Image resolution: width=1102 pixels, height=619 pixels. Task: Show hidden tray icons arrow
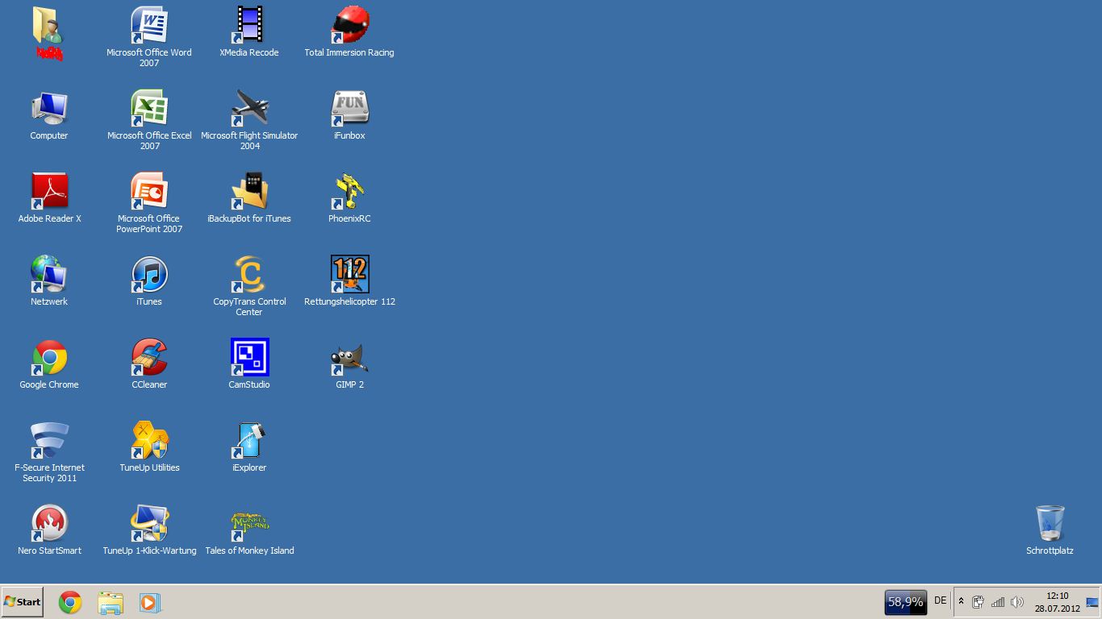961,602
